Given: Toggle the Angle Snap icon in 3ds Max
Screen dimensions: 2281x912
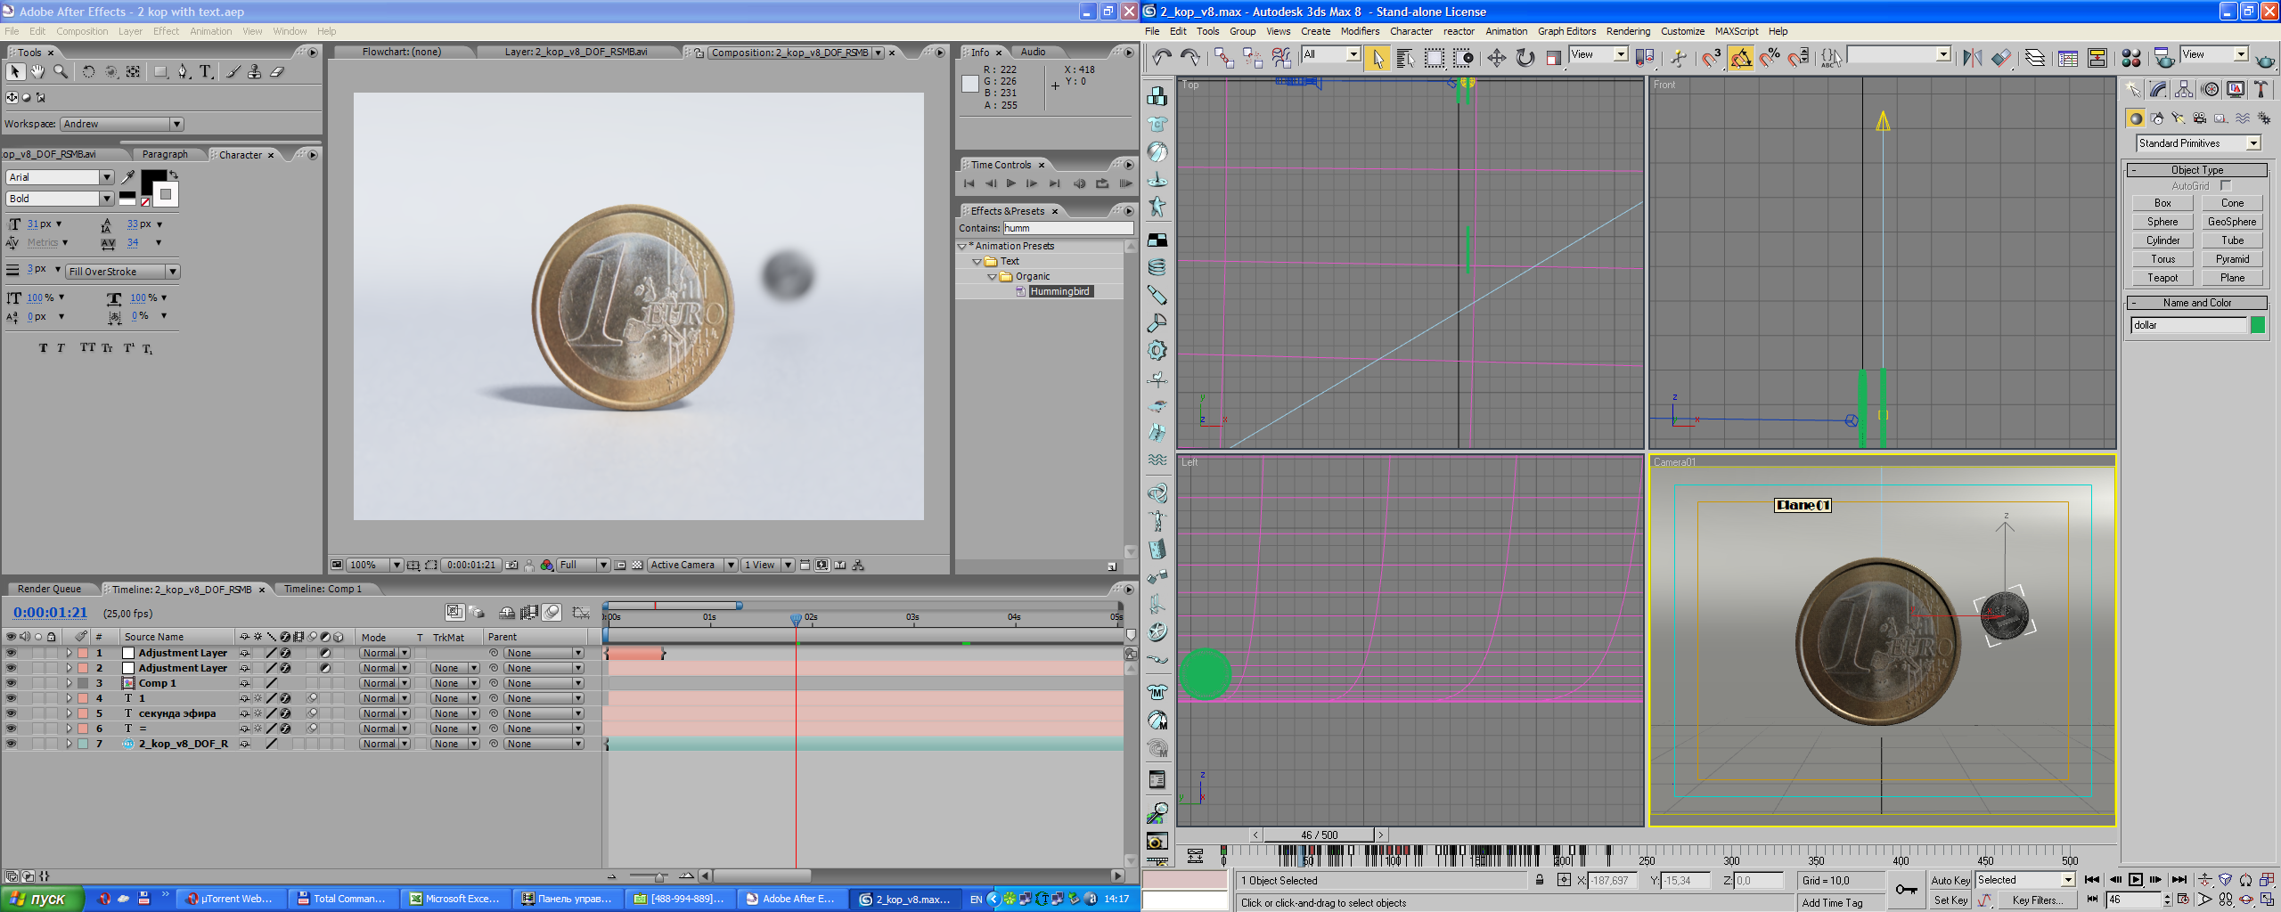Looking at the screenshot, I should pos(1740,58).
